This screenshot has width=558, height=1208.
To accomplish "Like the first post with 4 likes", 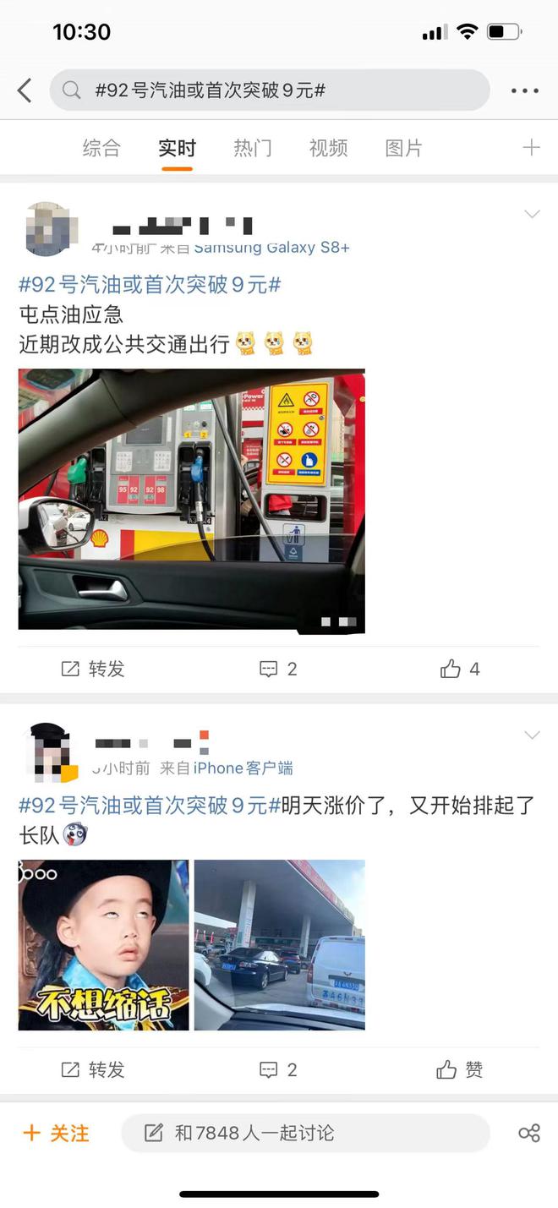I will point(460,670).
